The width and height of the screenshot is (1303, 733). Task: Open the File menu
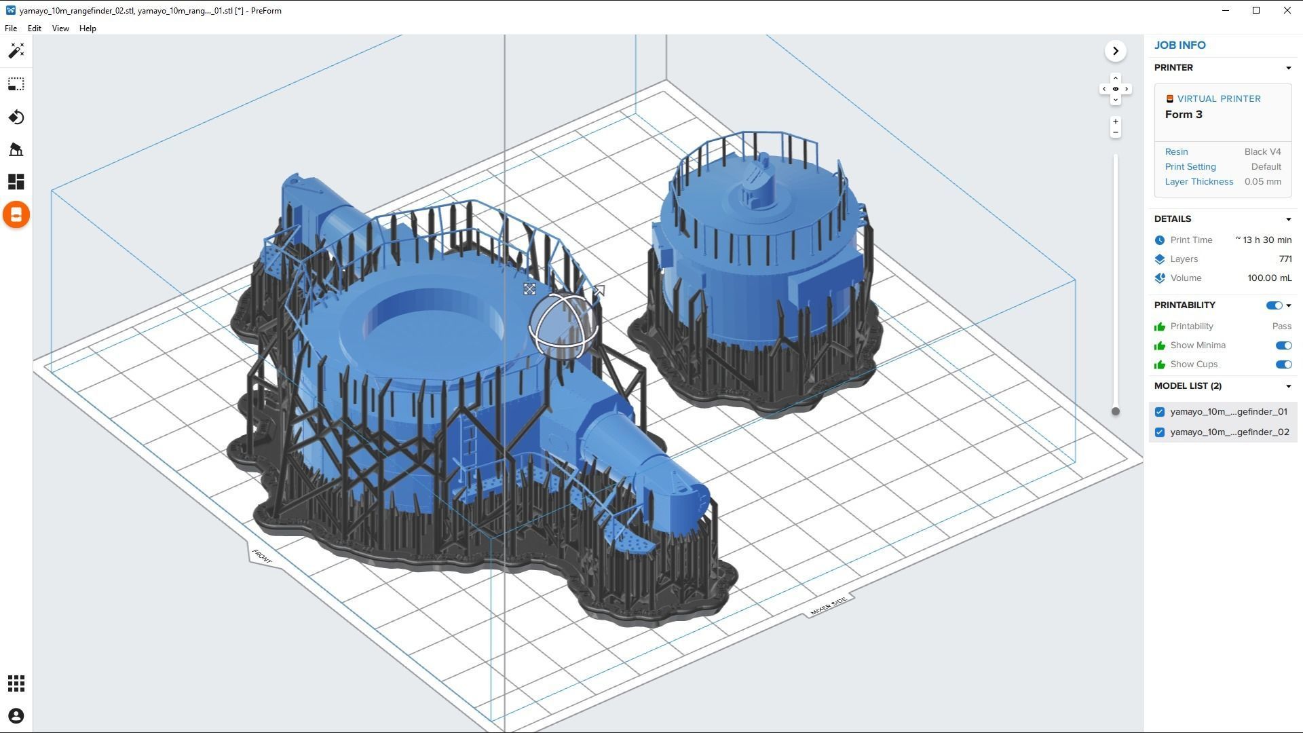[11, 29]
